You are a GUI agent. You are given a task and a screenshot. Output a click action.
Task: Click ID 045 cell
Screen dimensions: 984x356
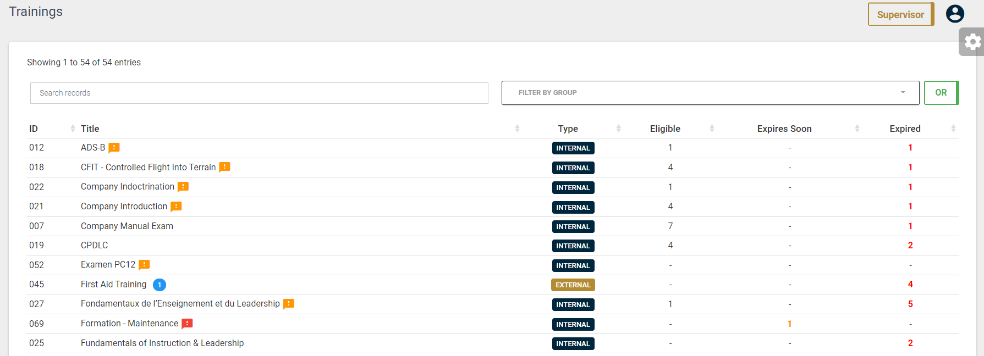click(x=37, y=285)
